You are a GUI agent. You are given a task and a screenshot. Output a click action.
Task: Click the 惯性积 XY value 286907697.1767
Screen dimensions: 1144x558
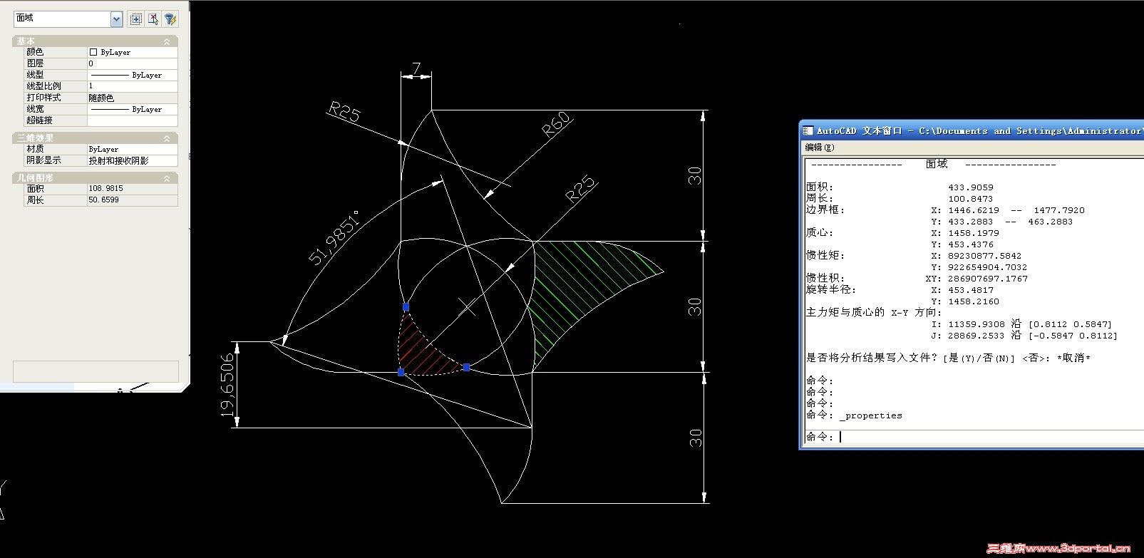(x=988, y=279)
